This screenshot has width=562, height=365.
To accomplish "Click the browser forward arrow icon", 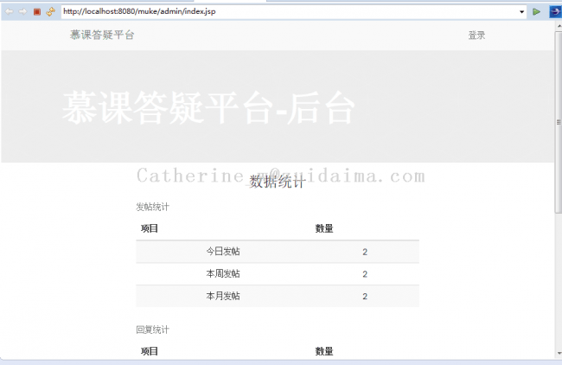I will pos(22,11).
